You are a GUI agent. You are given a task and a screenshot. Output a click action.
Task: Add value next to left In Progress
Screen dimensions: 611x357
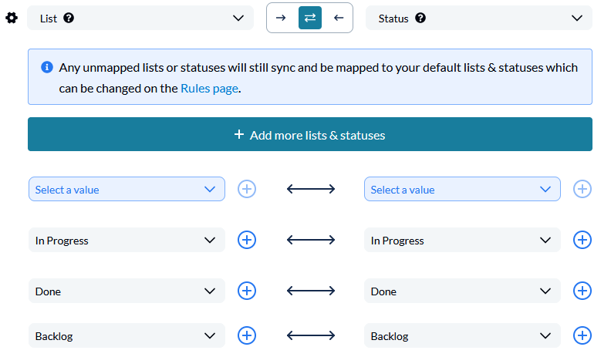(x=247, y=240)
